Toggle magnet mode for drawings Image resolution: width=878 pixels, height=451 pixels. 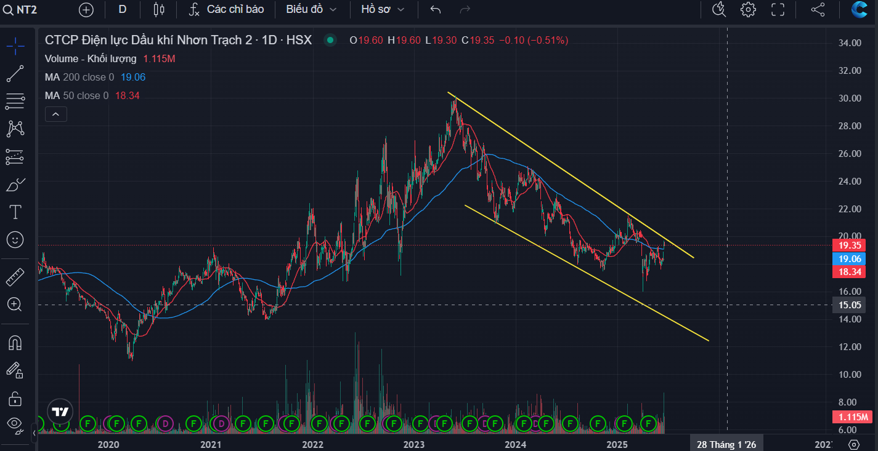pyautogui.click(x=15, y=342)
